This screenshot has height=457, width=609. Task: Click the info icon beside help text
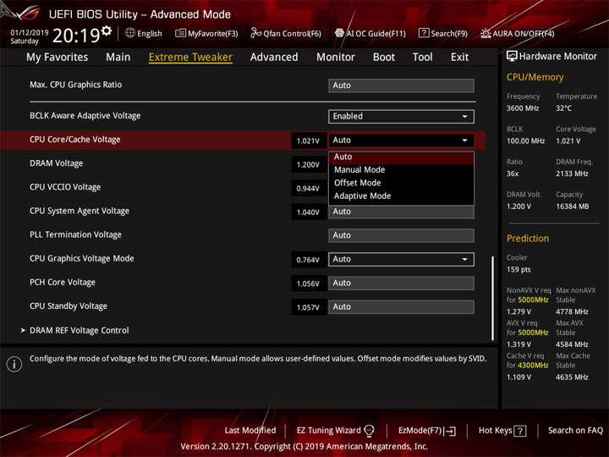(x=14, y=364)
